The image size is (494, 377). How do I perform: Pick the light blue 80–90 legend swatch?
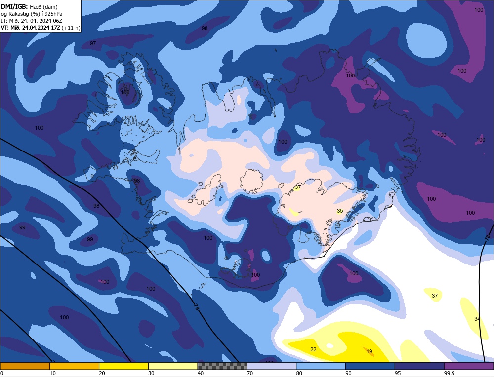point(321,366)
